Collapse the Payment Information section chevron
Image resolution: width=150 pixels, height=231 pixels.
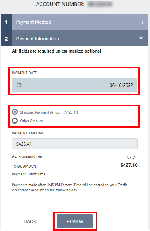coord(141,38)
